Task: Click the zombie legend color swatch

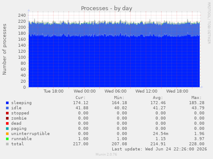Action: click(x=7, y=118)
